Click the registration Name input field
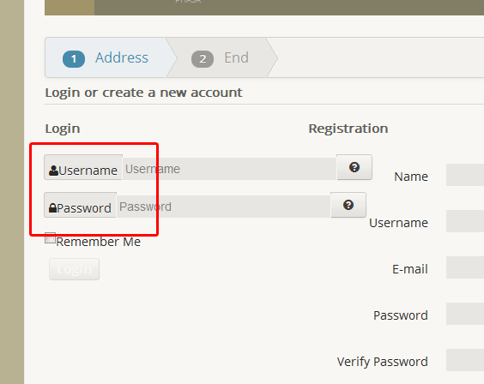The height and width of the screenshot is (384, 484). click(x=465, y=175)
